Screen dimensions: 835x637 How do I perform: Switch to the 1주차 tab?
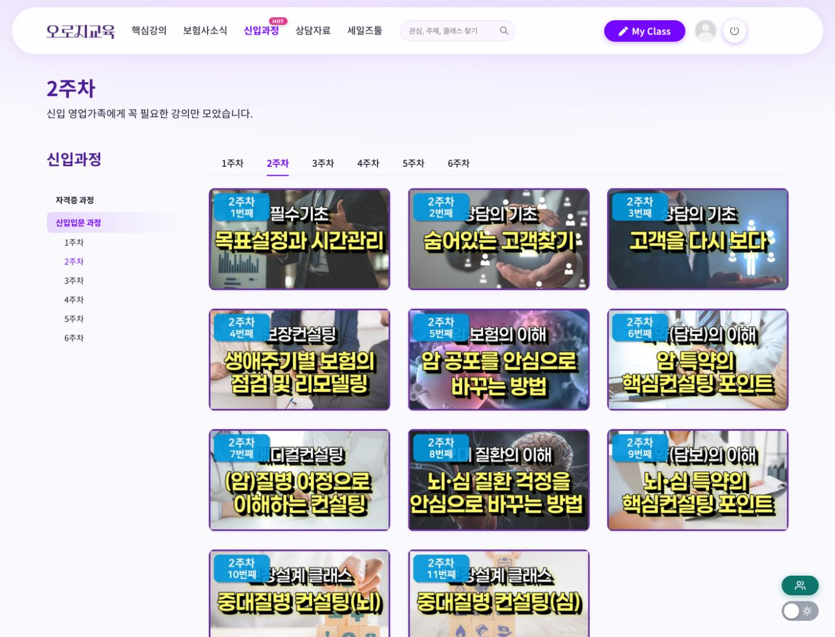[233, 163]
